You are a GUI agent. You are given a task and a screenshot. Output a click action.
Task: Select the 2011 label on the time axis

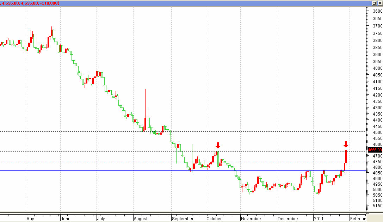click(319, 218)
